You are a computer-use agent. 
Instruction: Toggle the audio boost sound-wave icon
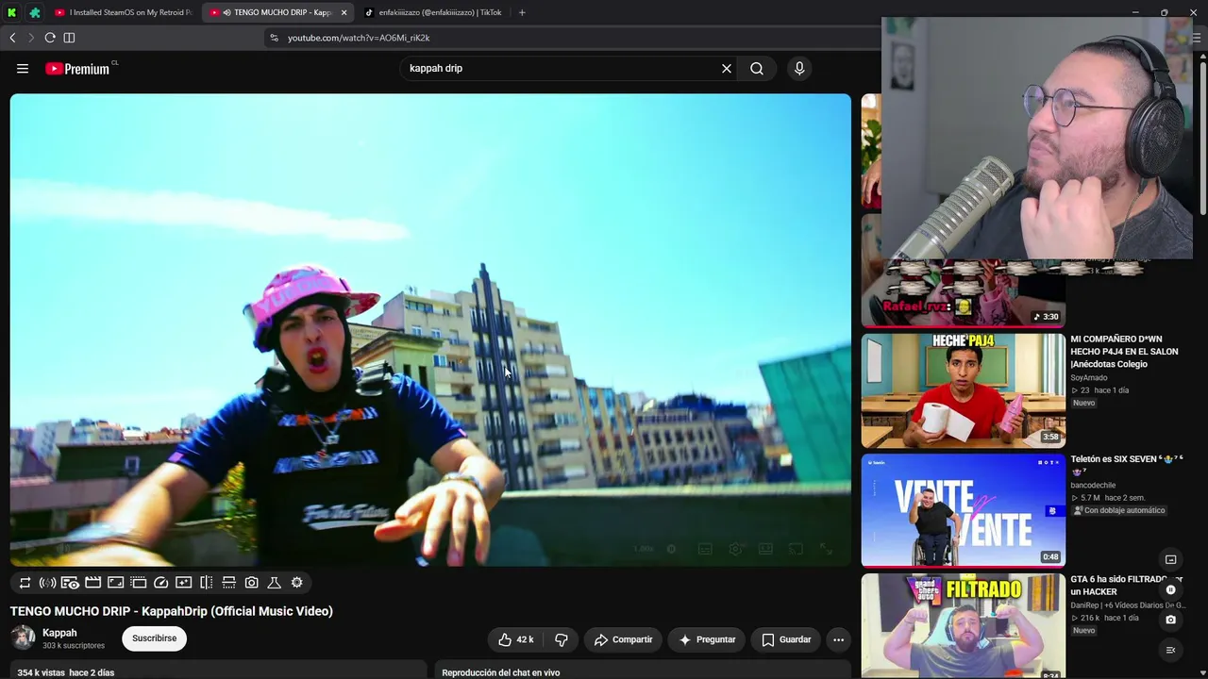point(47,583)
